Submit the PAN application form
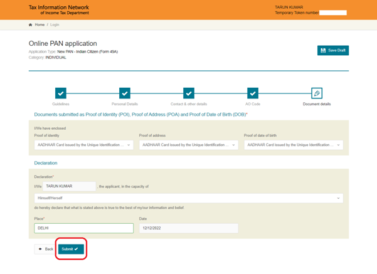Viewport: 377px width, 274px height. coord(70,249)
